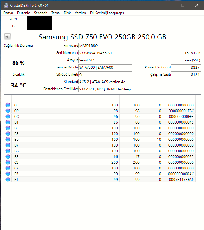Click the status orb for attribute B7
This screenshot has height=230, width=204.
pyautogui.click(x=8, y=145)
